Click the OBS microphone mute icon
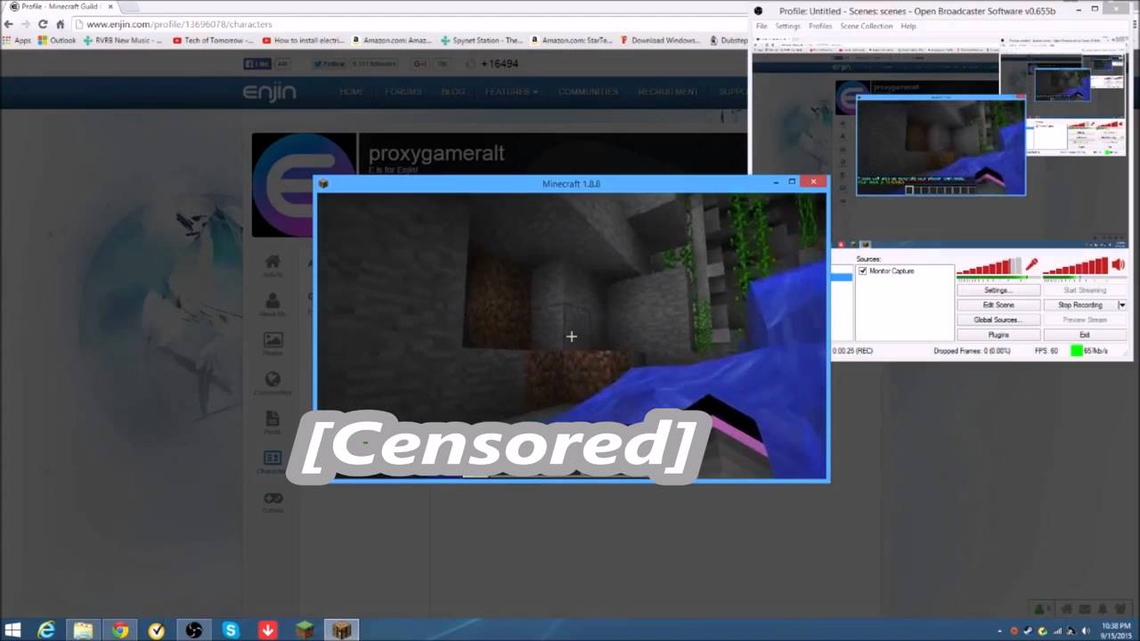 point(1032,264)
